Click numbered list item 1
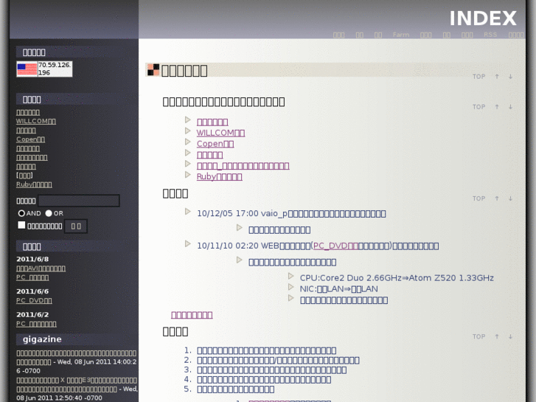The width and height of the screenshot is (536, 402). coord(266,350)
